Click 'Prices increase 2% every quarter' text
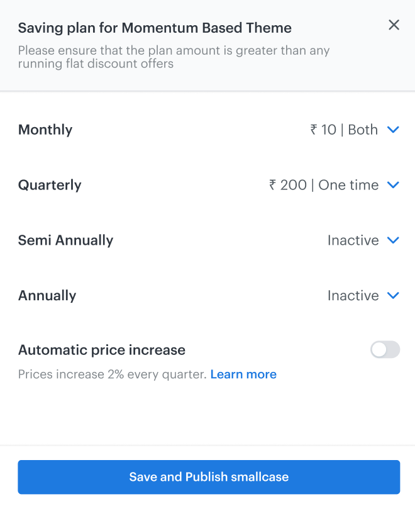 tap(112, 374)
